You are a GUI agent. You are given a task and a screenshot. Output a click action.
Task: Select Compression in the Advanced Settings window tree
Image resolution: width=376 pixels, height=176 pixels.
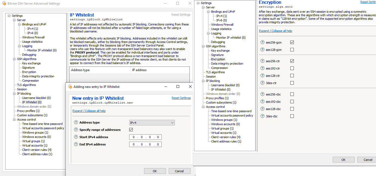tap(30, 81)
